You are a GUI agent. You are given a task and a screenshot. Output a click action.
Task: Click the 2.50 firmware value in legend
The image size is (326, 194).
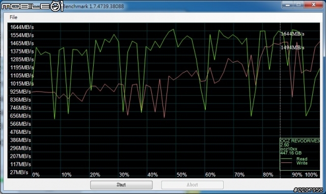tap(285, 145)
